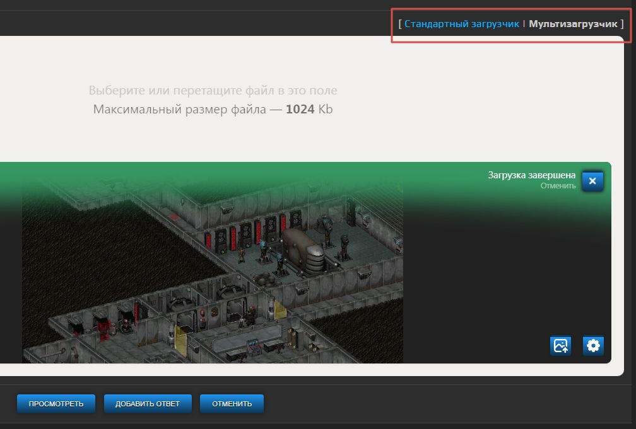Click the Загрузка завершена status label

coord(531,175)
